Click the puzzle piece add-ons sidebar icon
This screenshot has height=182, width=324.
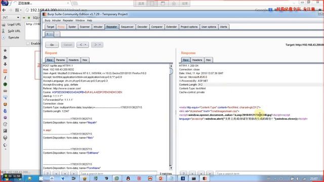click(x=5, y=57)
